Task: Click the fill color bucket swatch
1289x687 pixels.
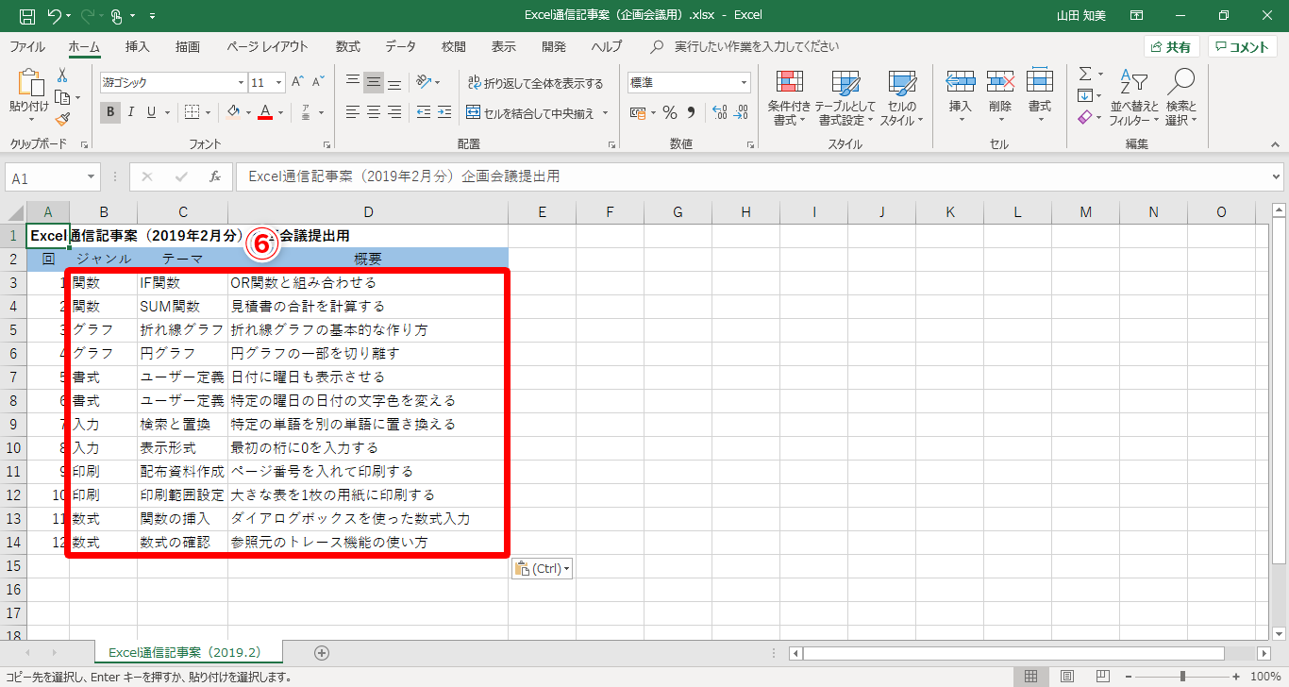Action: click(233, 112)
